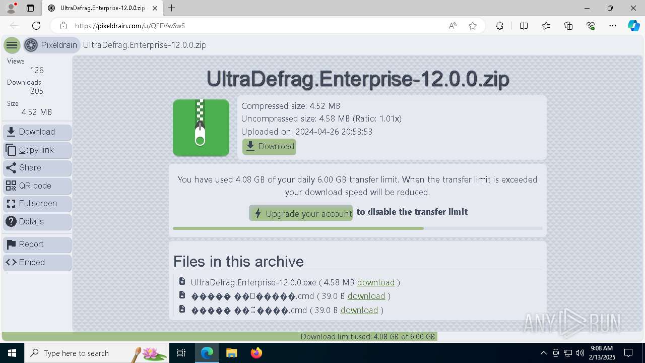The width and height of the screenshot is (645, 363).
Task: Go back with the browser back arrow
Action: point(14,26)
